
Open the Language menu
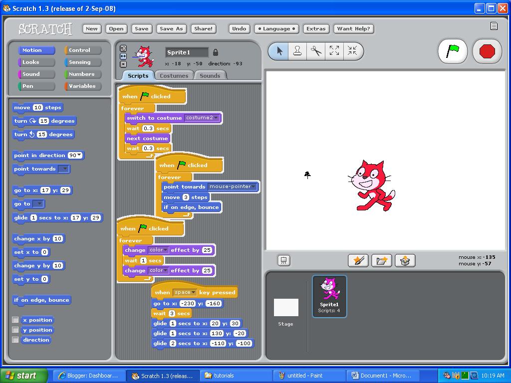[x=276, y=28]
